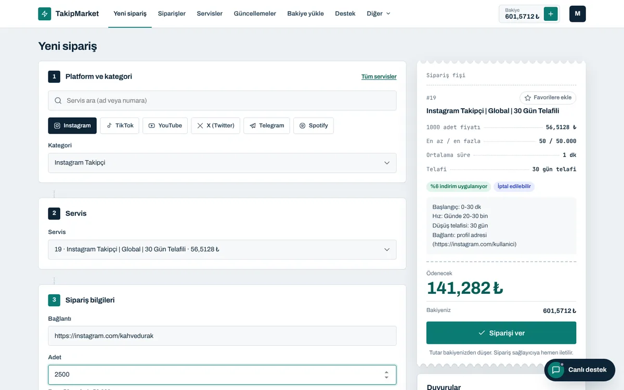Open the Bakiye yükle tab
The width and height of the screenshot is (624, 390).
point(305,14)
